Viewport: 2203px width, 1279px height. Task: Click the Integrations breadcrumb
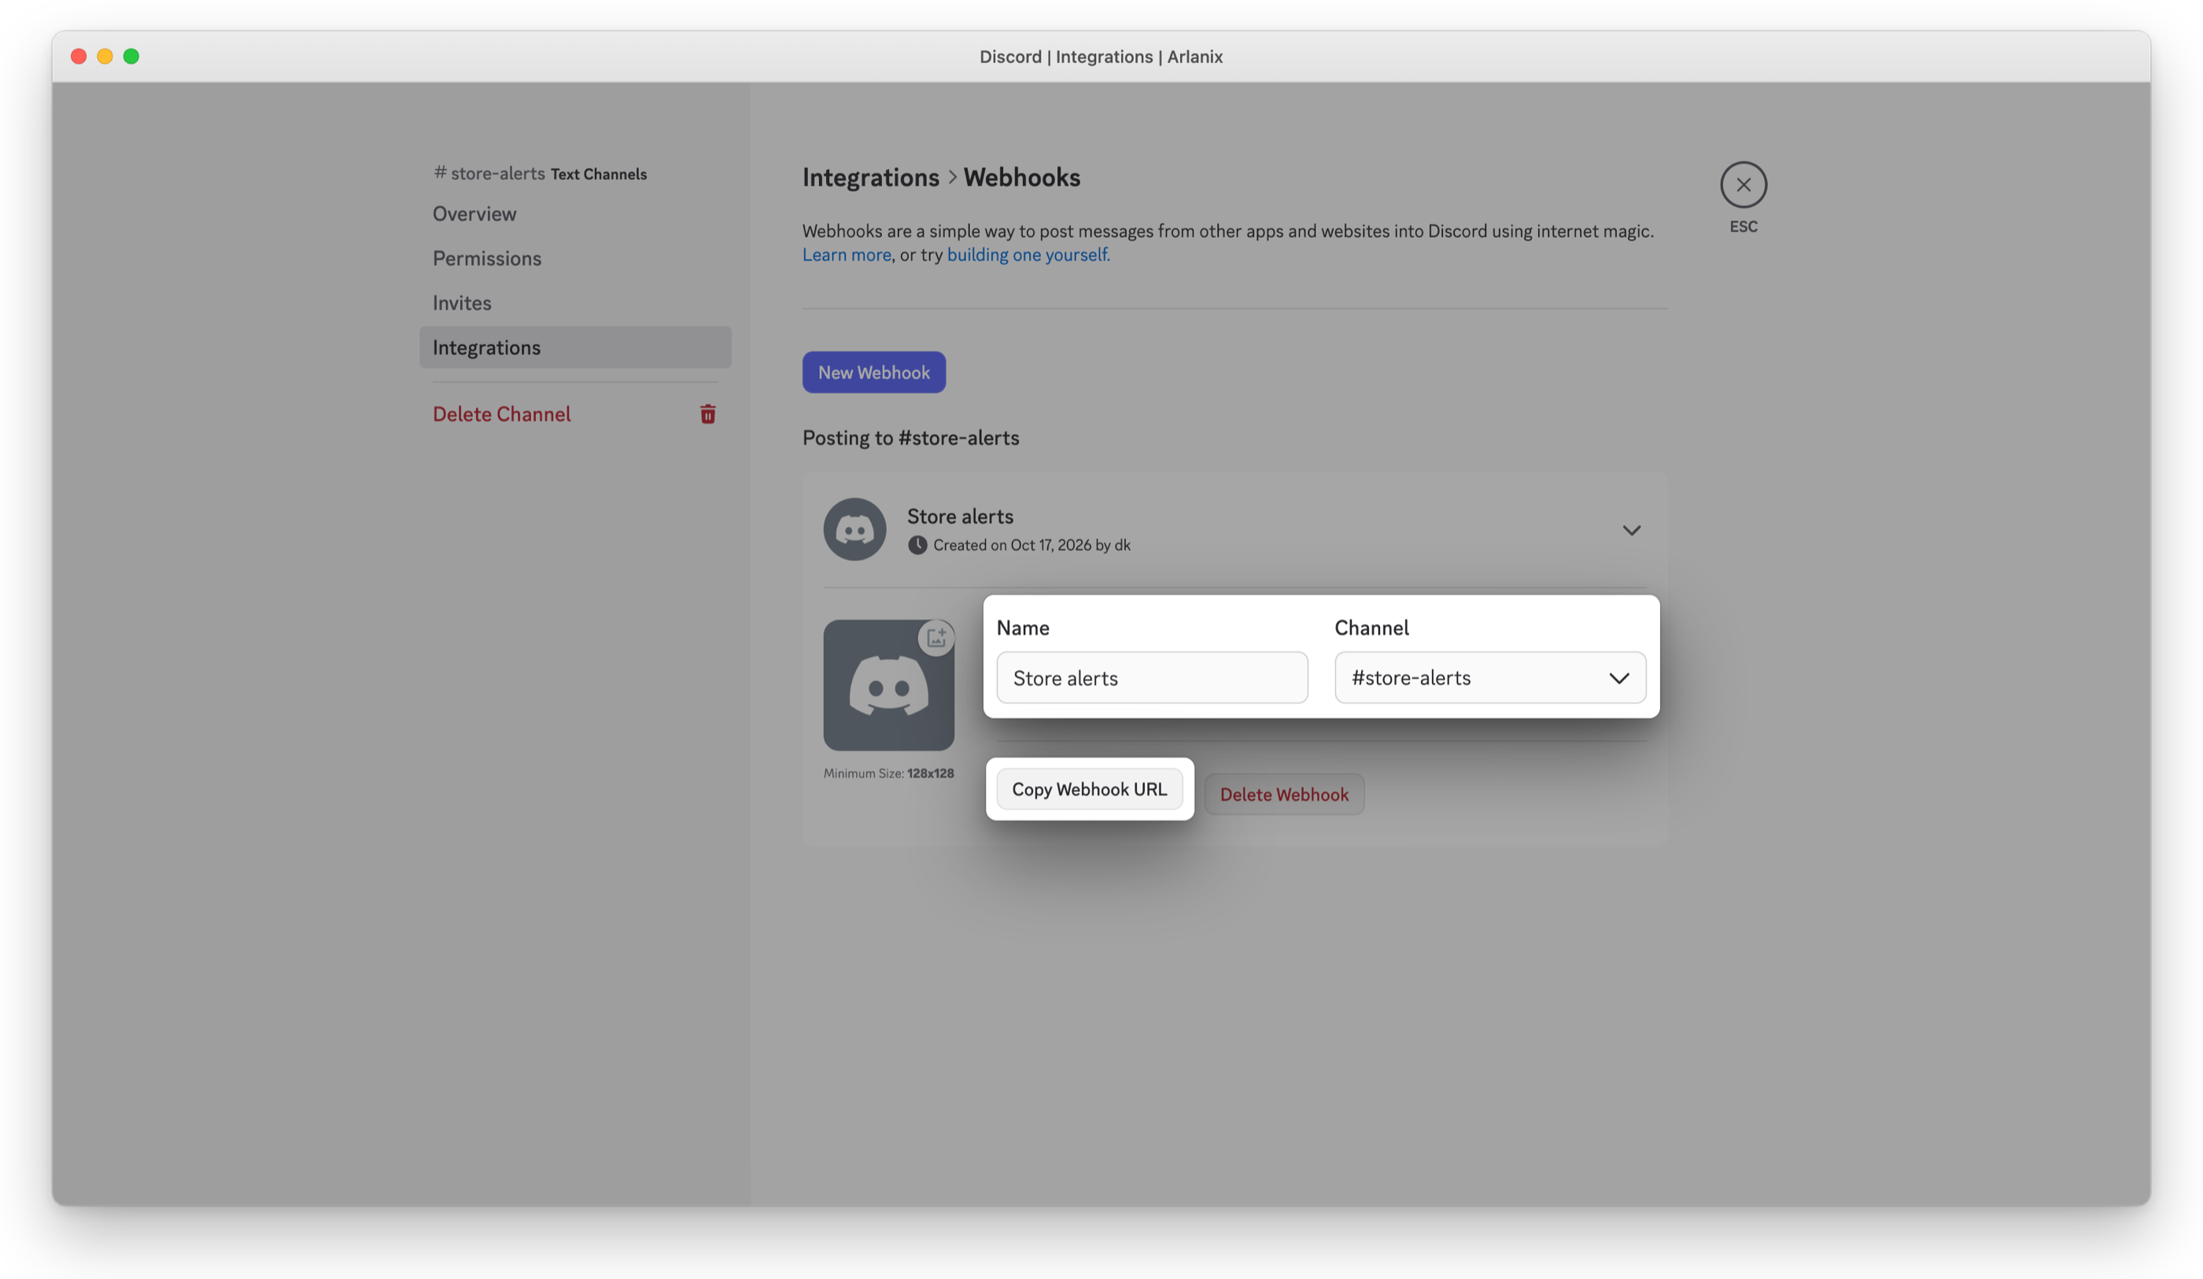(871, 178)
